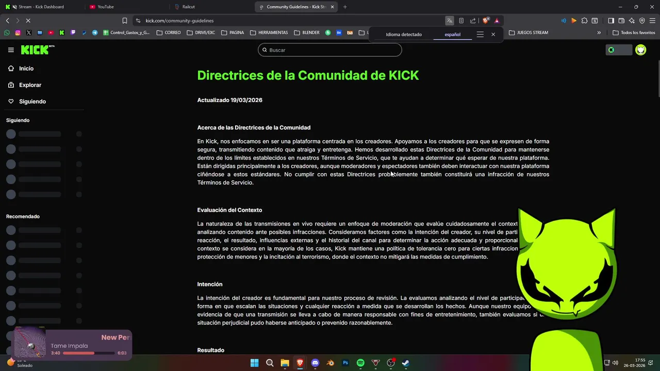Focus the Buscar search field

pyautogui.click(x=330, y=50)
